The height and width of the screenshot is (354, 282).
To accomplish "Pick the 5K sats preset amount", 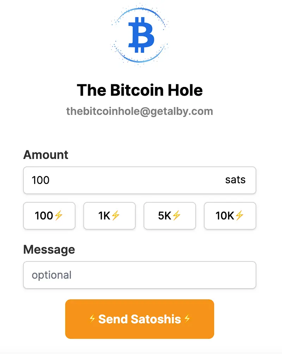I will coord(170,216).
